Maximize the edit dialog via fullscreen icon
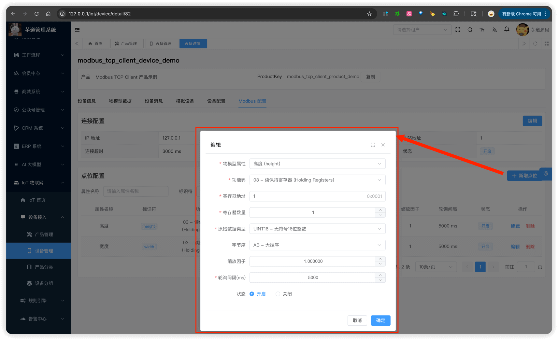The height and width of the screenshot is (340, 558). [x=373, y=145]
